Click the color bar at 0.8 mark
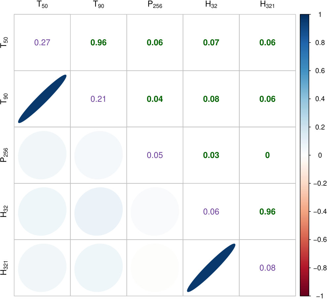The image size is (327, 299). tap(305, 43)
